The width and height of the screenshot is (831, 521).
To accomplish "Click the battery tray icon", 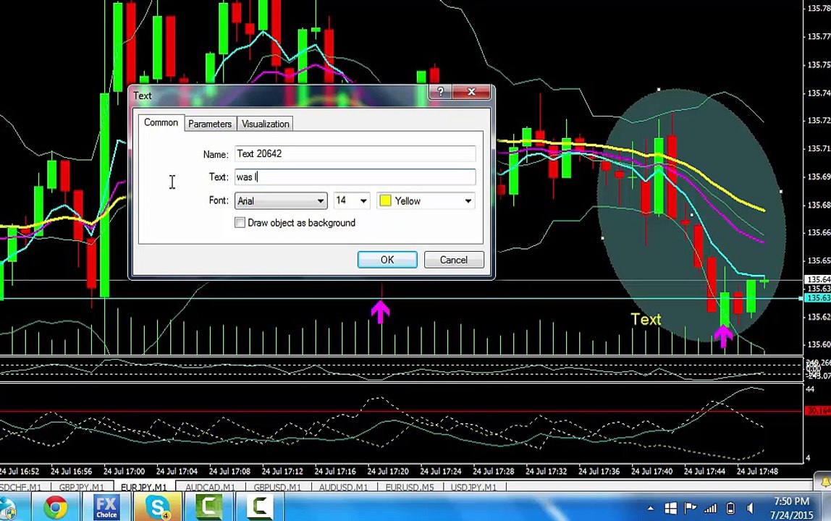I will pos(730,508).
